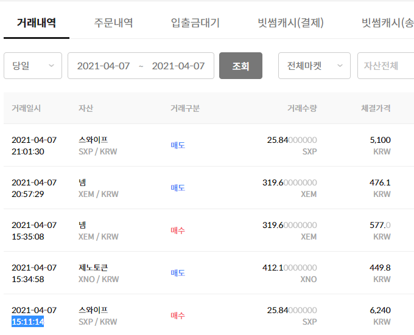The height and width of the screenshot is (335, 414).
Task: Select the 빗썸캐시(결제) tab
Action: coord(290,23)
